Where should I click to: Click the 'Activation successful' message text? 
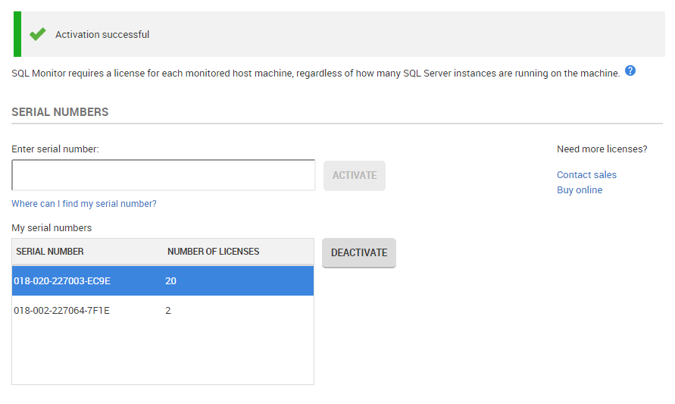(x=102, y=35)
